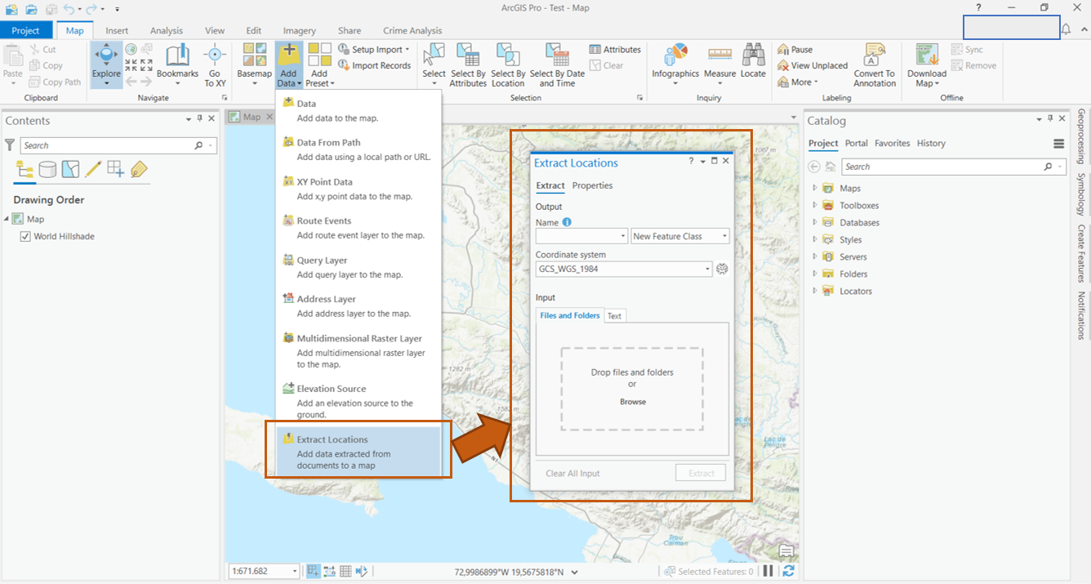Click the Explore navigation tool
Screen dimensions: 1091x584
[x=106, y=64]
